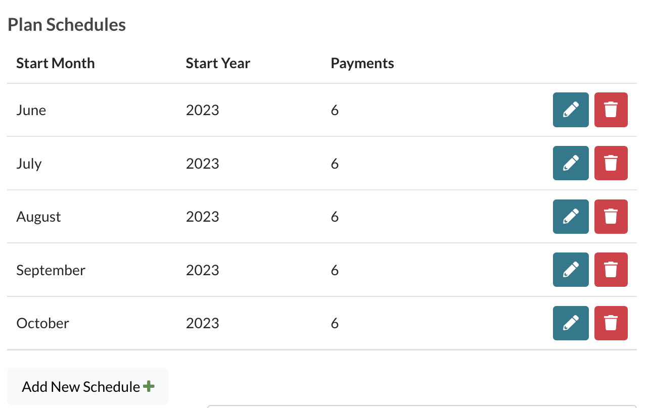This screenshot has width=648, height=408.
Task: Click the October row's start year value
Action: [x=203, y=323]
